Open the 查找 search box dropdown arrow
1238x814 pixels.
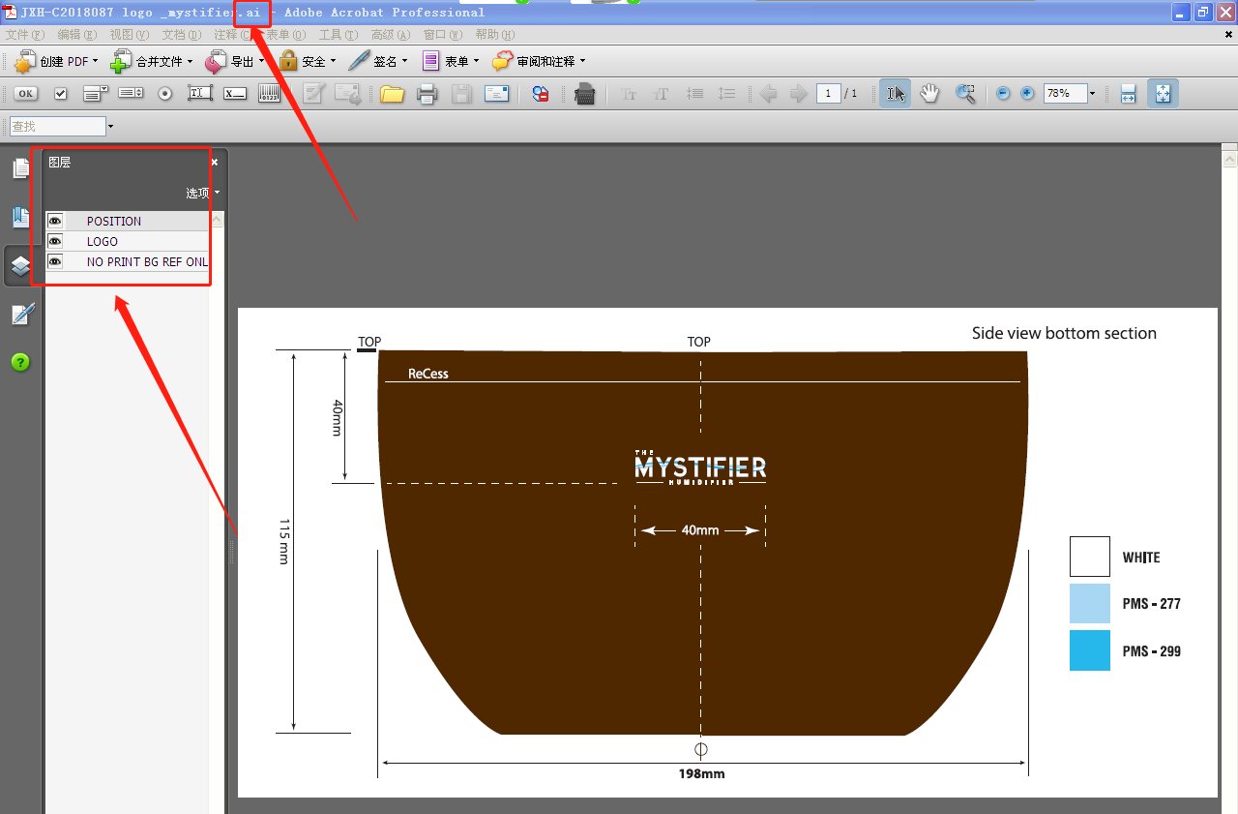[110, 127]
